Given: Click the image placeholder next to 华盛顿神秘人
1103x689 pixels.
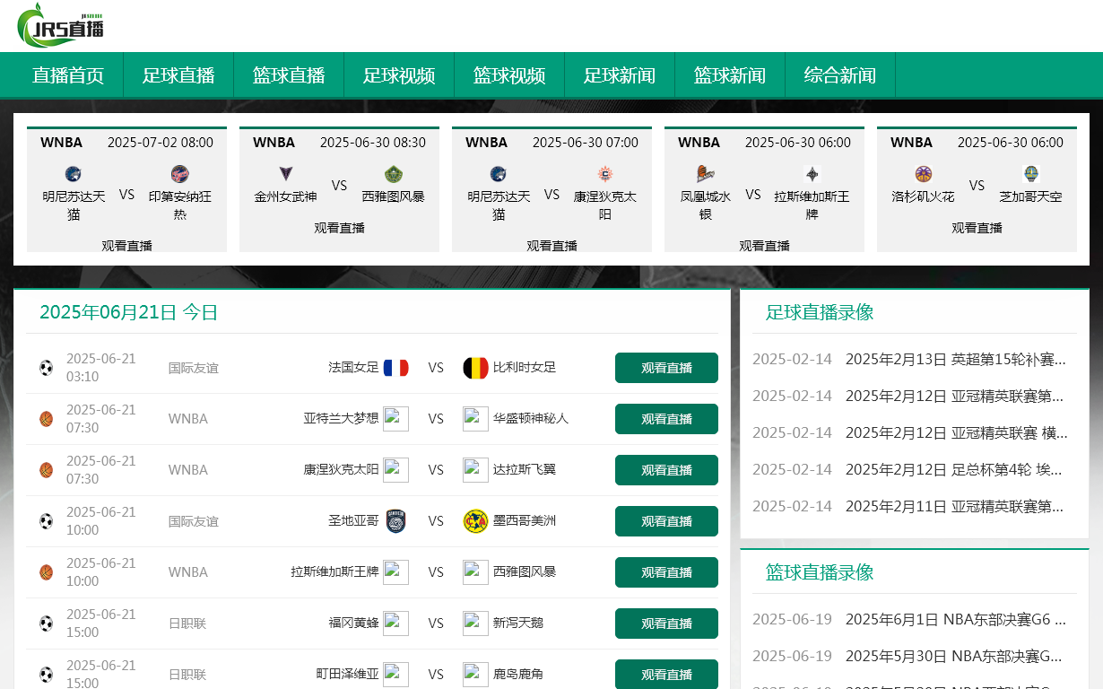Looking at the screenshot, I should [x=475, y=419].
